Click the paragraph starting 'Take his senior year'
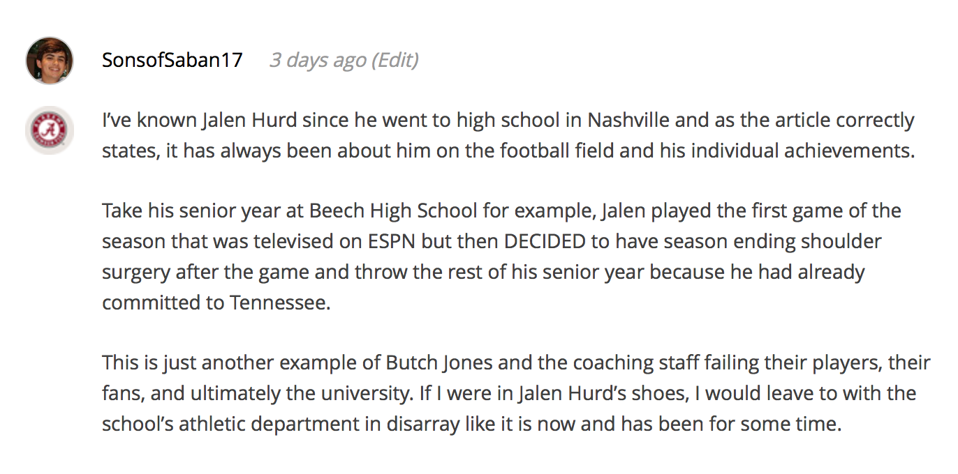The image size is (958, 474). pos(501,257)
